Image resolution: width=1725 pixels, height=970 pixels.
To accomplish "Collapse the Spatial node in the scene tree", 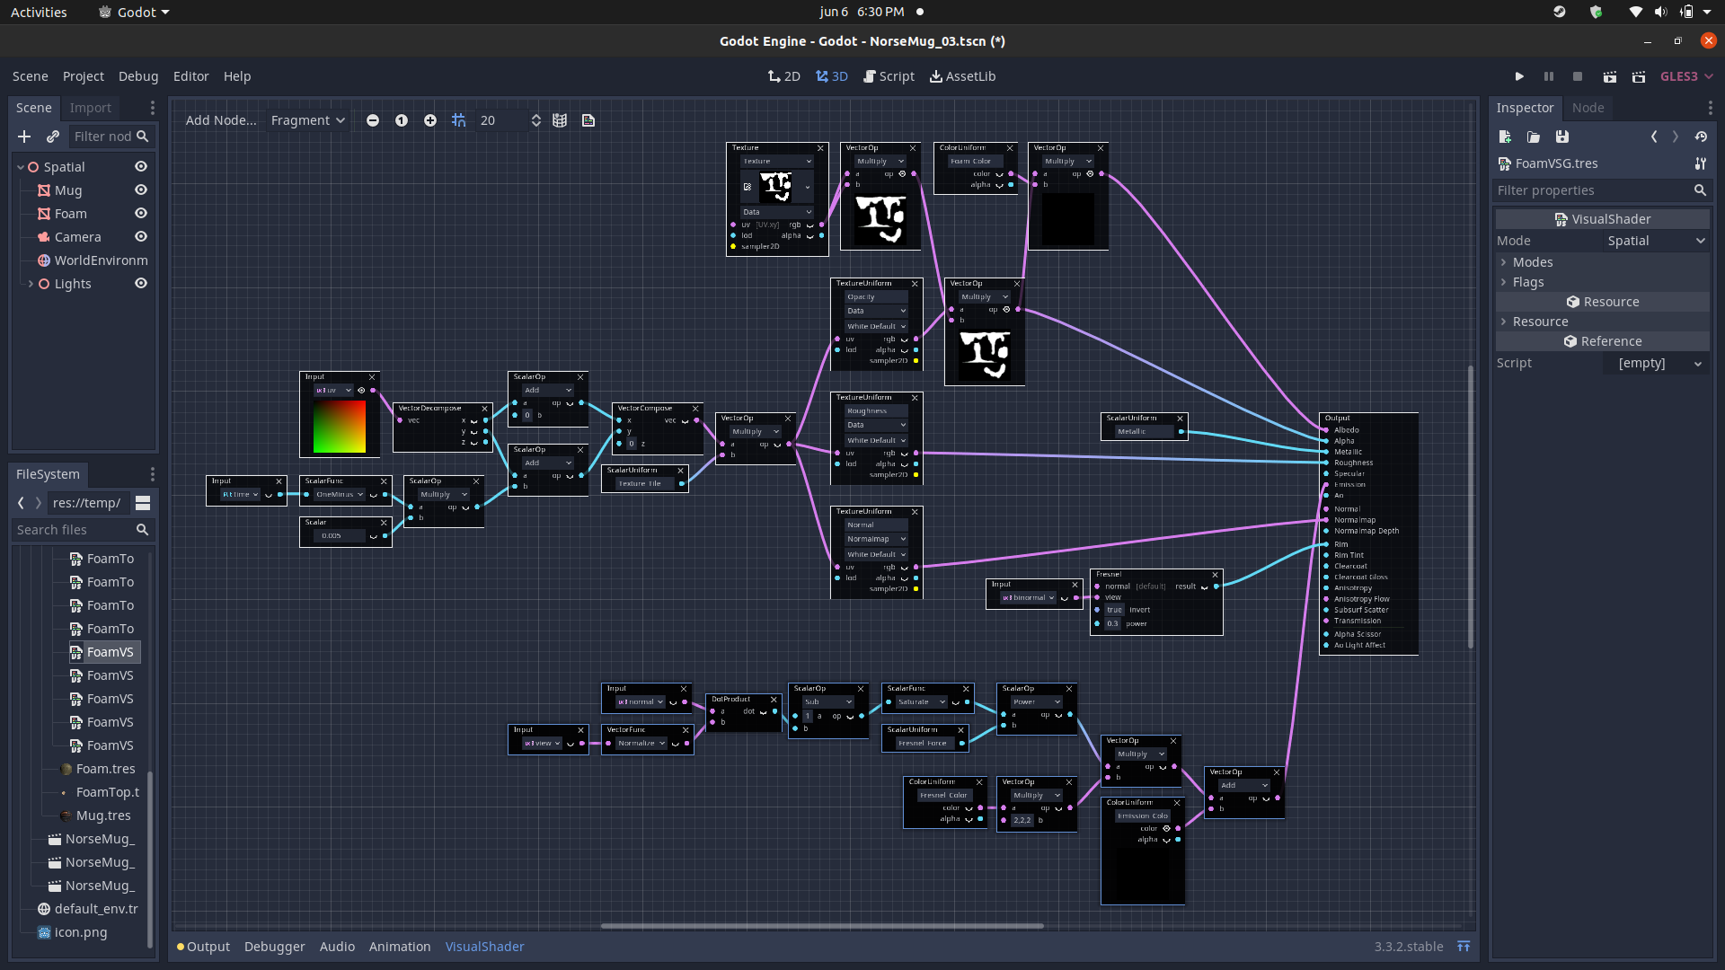I will click(20, 166).
